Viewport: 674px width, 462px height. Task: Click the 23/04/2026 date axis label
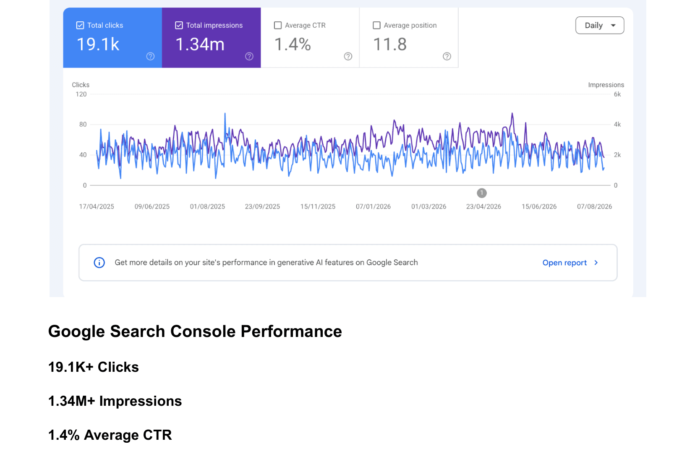[483, 206]
